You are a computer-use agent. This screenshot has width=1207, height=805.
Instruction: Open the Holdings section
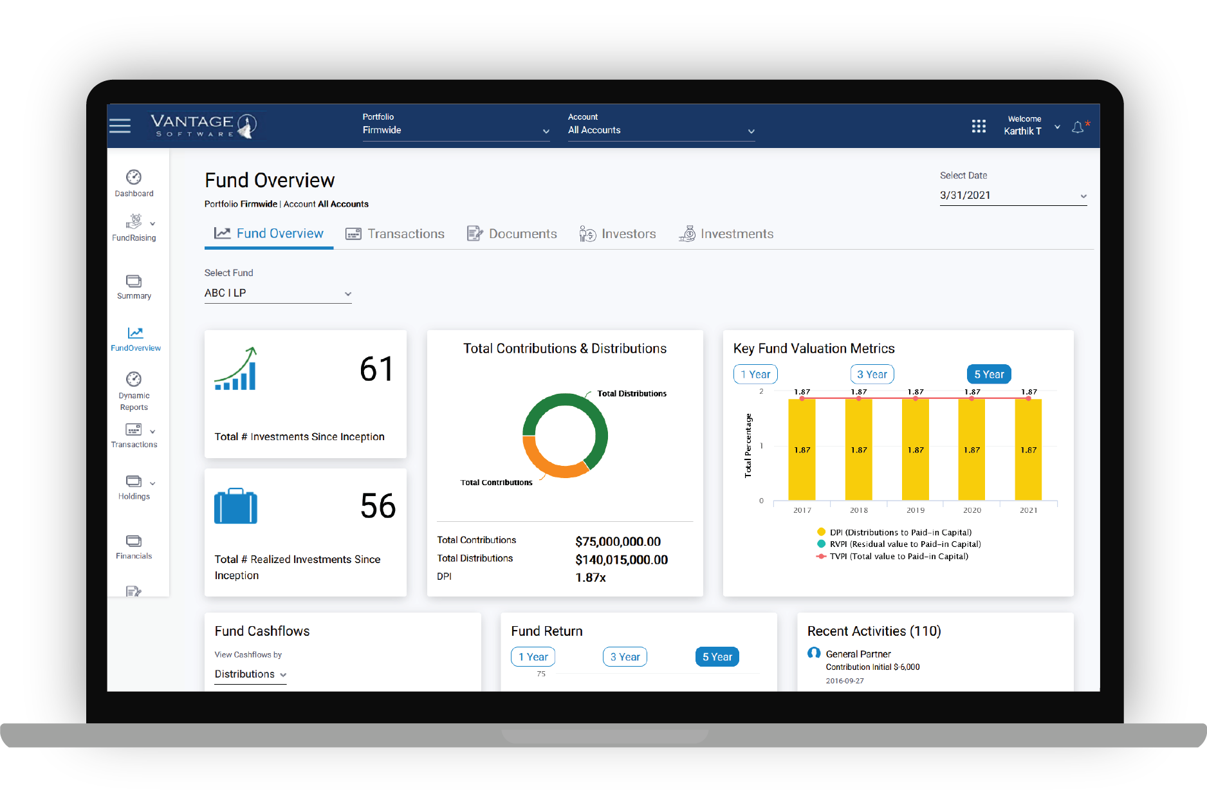134,487
